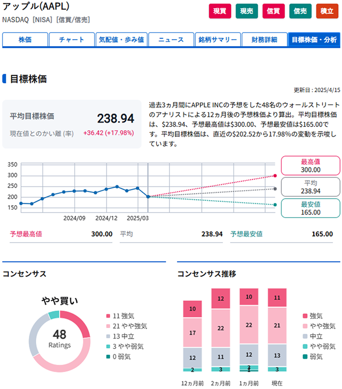Go to the ニュース tab
342x389 pixels.
(x=171, y=40)
